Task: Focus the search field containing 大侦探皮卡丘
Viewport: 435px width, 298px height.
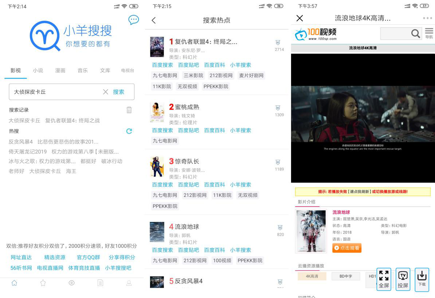Action: point(71,92)
